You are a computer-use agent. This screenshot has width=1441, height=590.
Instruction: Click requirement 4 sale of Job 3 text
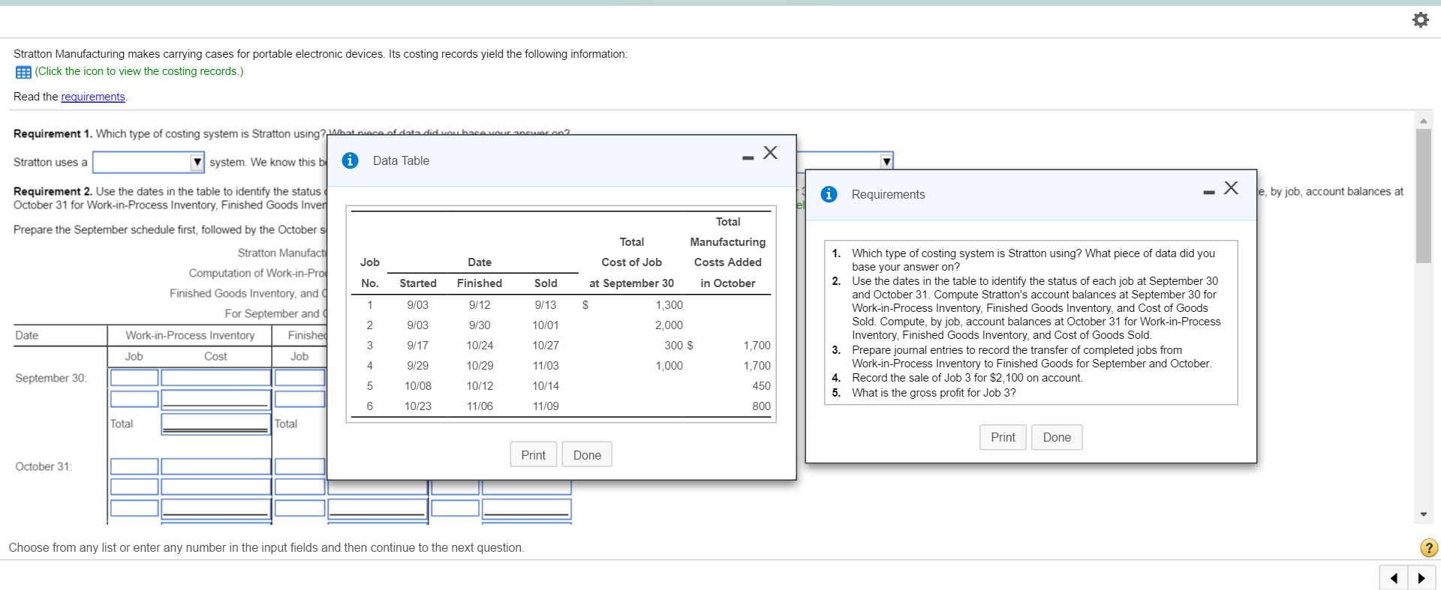pos(967,378)
